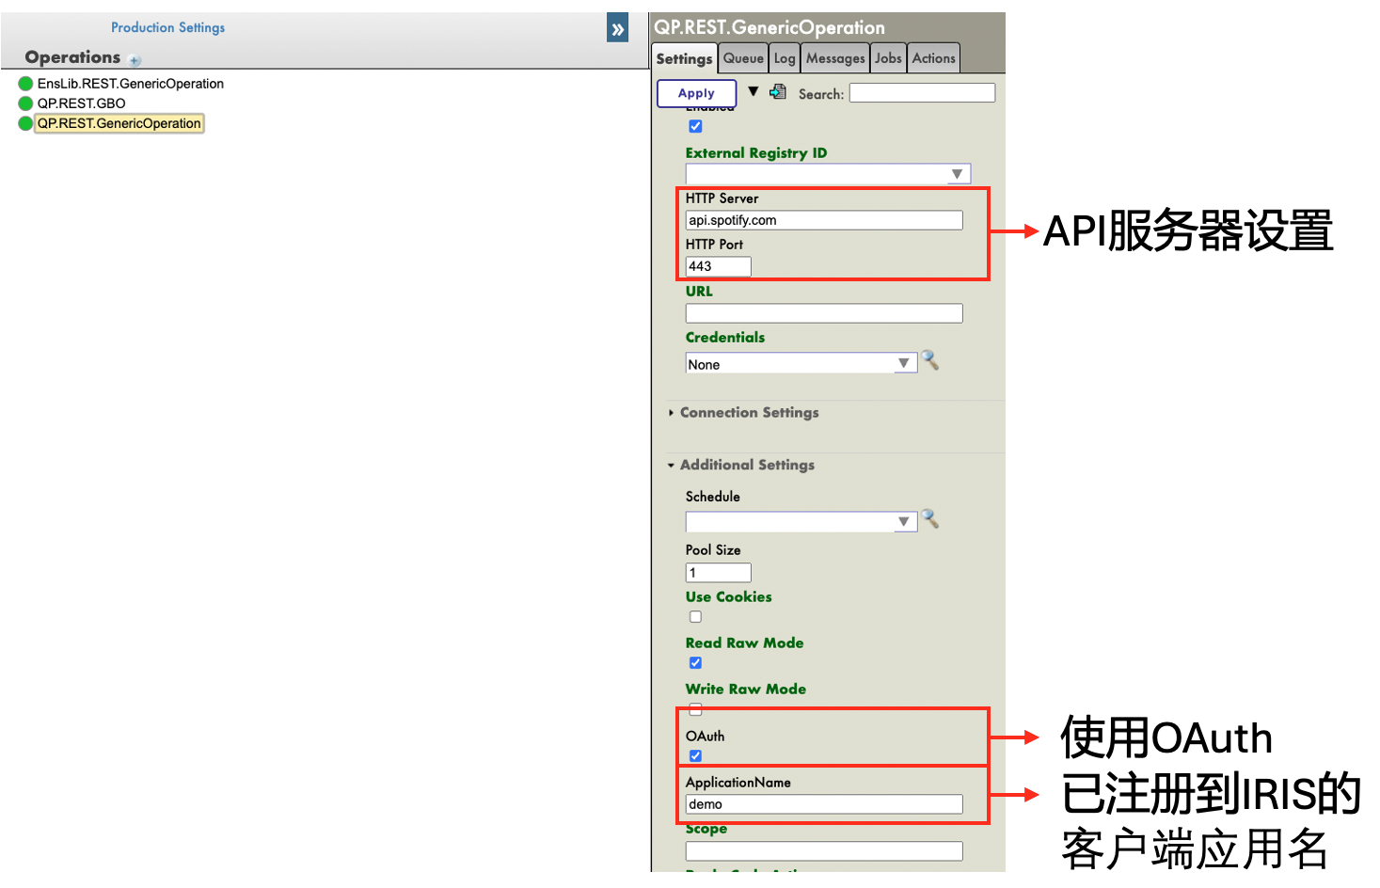Click the black triangle view menu after Apply

coord(753,92)
